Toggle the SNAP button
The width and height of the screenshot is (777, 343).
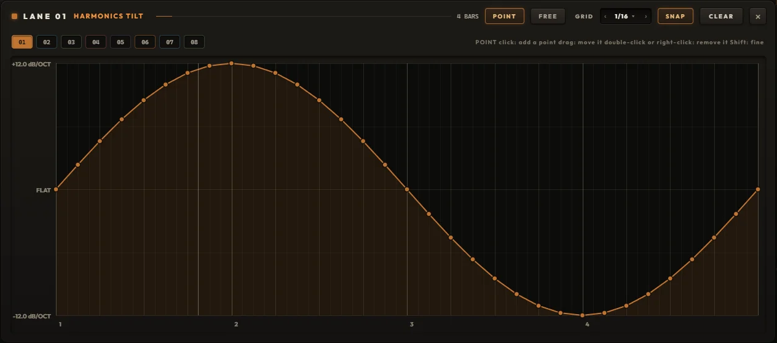(676, 16)
